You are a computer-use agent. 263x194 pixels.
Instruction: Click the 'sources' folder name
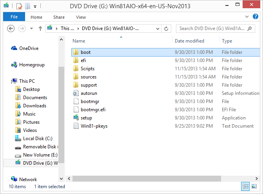[x=89, y=77]
